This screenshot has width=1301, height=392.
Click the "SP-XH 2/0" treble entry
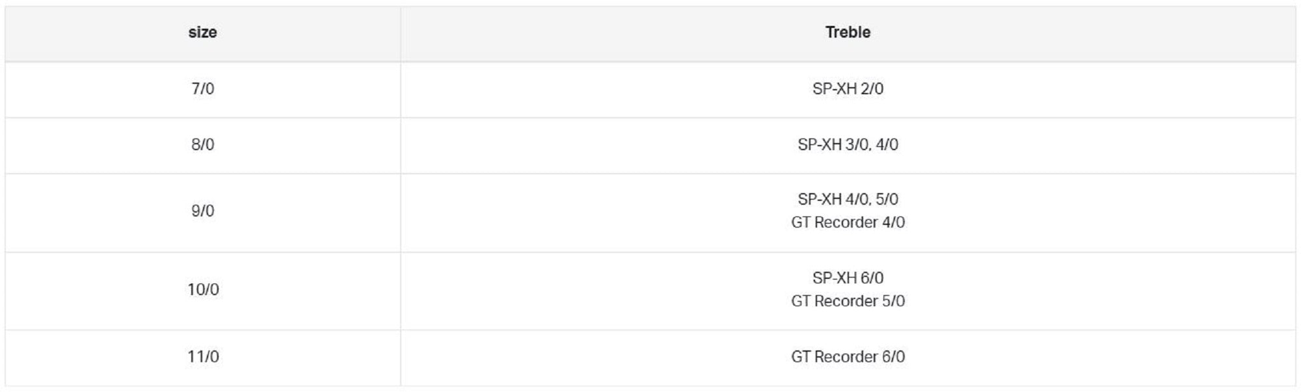click(848, 89)
